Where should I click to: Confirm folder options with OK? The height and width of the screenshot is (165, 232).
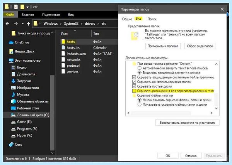pyautogui.click(x=168, y=156)
